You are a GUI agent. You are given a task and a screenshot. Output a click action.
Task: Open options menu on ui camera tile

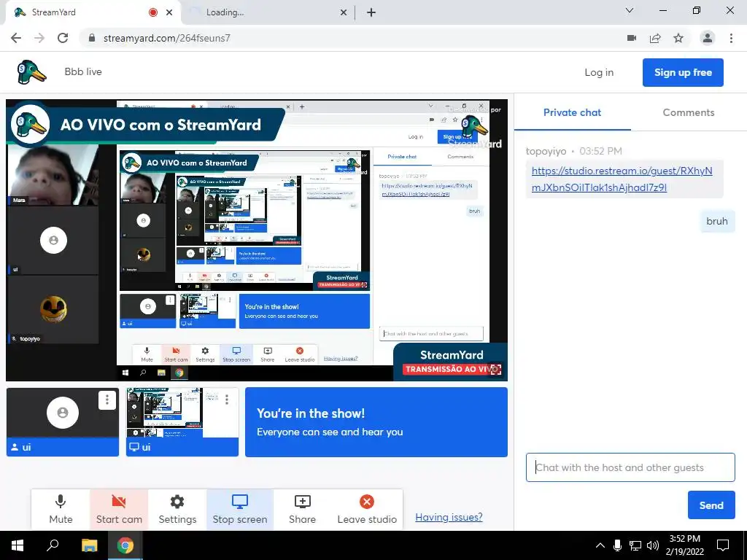pyautogui.click(x=107, y=400)
